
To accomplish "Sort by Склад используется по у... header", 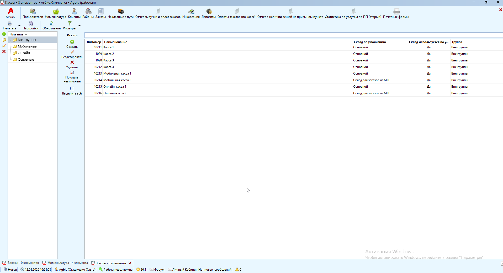I will pyautogui.click(x=428, y=42).
